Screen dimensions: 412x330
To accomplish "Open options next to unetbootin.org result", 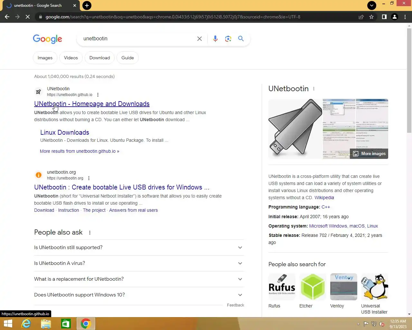I will [x=89, y=178].
